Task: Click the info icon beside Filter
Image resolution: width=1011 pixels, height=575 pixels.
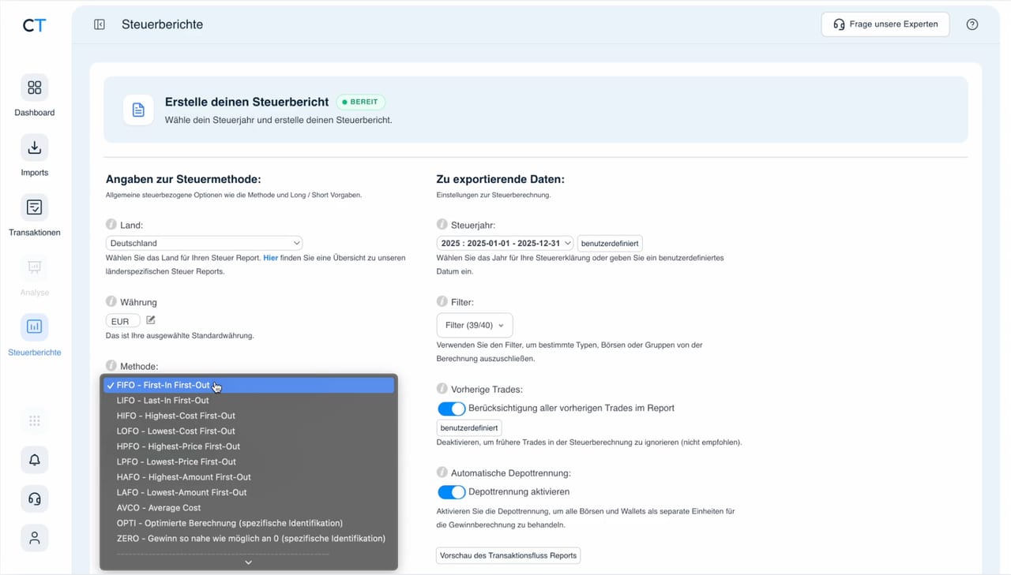Action: pyautogui.click(x=442, y=302)
